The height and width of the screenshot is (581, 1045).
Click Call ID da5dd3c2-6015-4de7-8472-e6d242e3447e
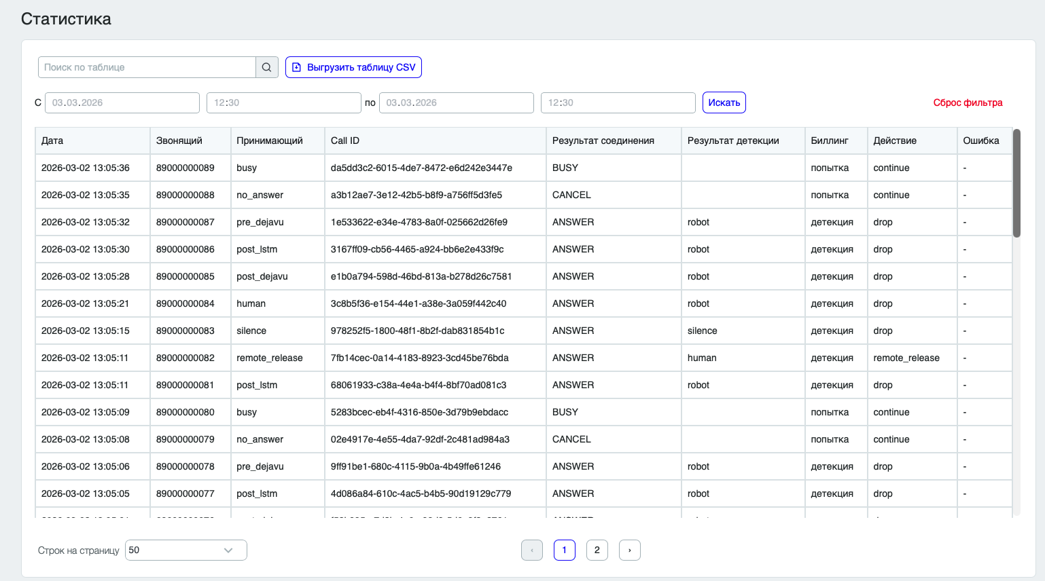point(421,168)
